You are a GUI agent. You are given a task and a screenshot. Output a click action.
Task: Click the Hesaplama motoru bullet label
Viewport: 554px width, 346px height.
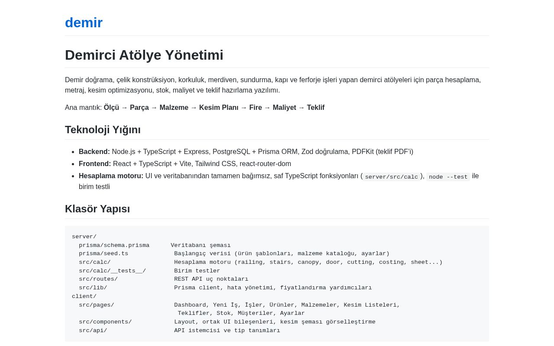pos(111,176)
